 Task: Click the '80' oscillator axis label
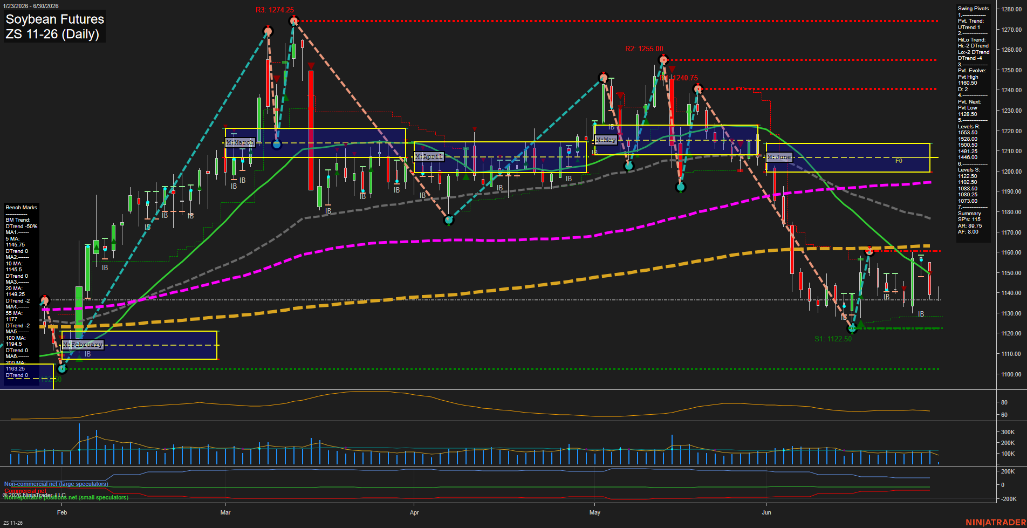[x=1004, y=402]
